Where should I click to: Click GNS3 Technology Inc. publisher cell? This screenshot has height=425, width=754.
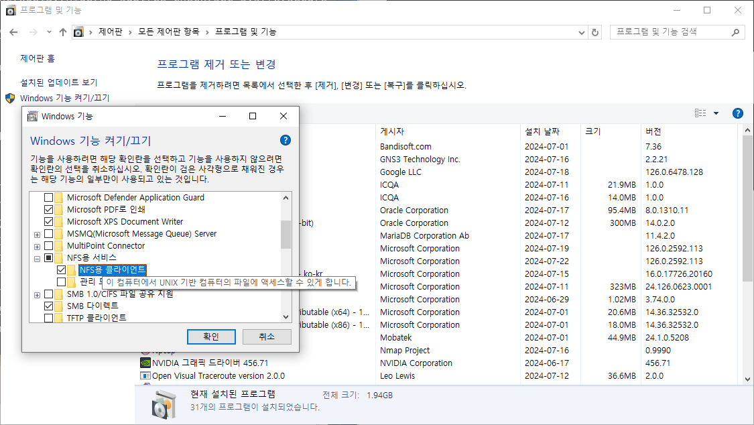[420, 159]
